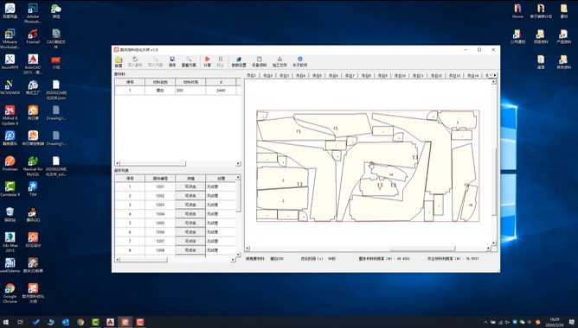
Task: Open Google Chrome desktop shortcut
Action: 10,293
